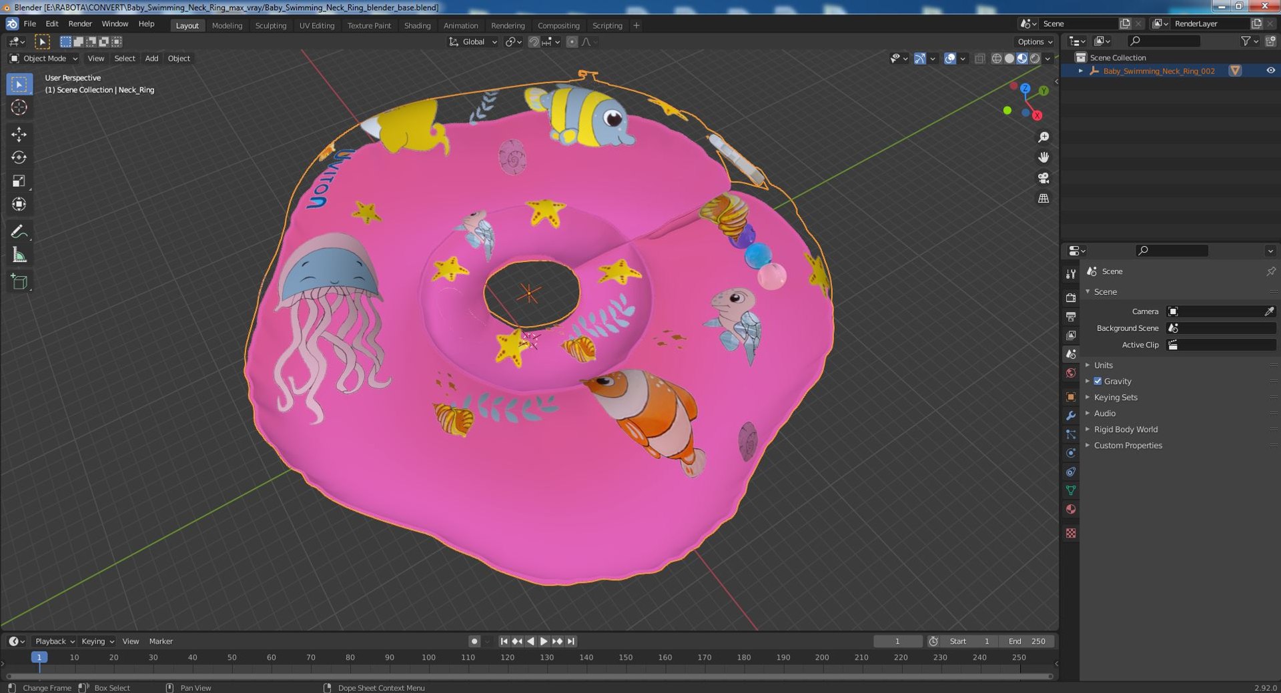The height and width of the screenshot is (693, 1281).
Task: Select the Cursor tool
Action: pyautogui.click(x=19, y=107)
